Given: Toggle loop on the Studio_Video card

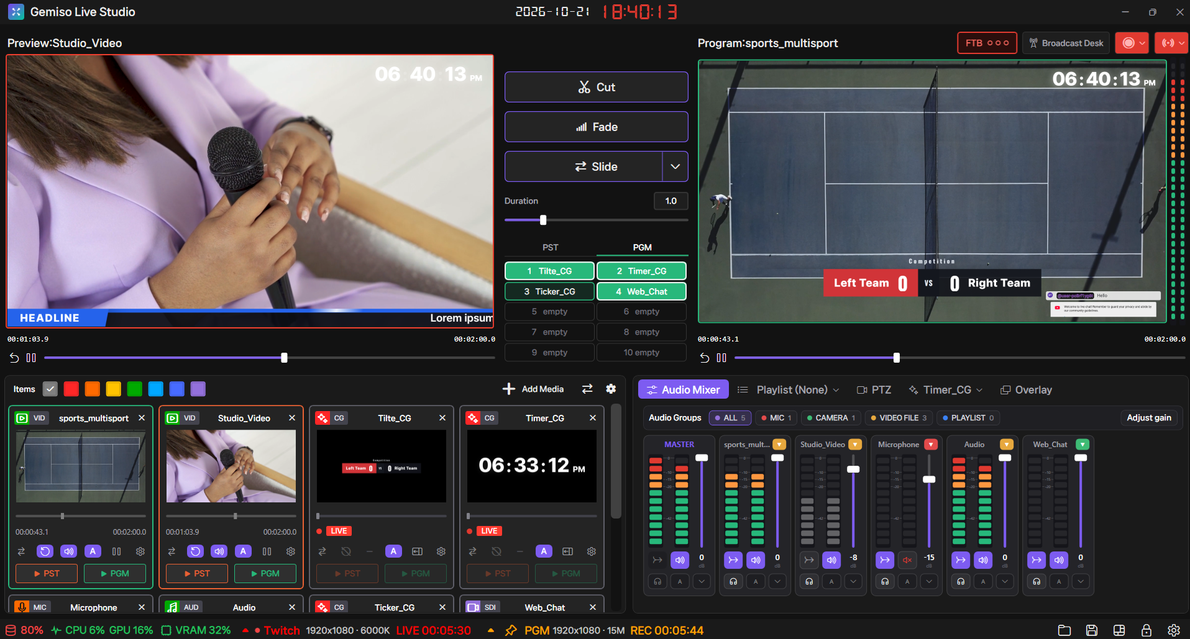Looking at the screenshot, I should click(195, 551).
